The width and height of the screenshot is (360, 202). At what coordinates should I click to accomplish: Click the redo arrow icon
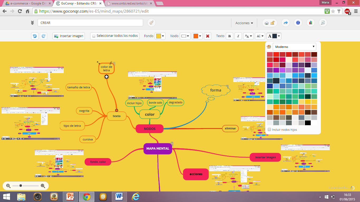click(43, 36)
